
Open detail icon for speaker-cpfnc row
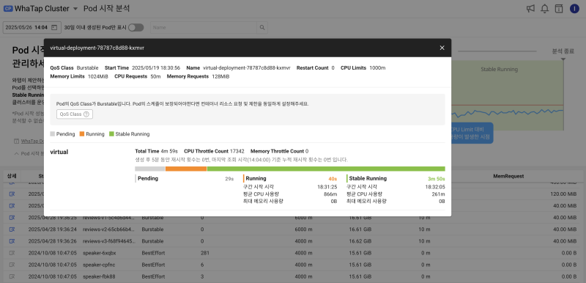[12, 265]
